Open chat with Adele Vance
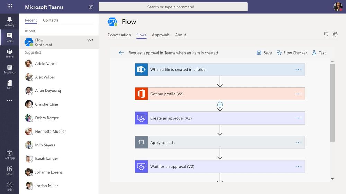Image resolution: width=346 pixels, height=194 pixels. coord(59,64)
